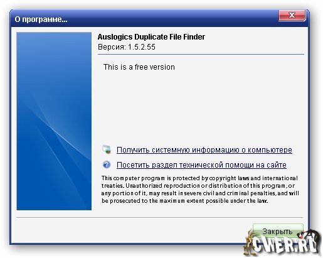Click the line 'be prosecuted to the maximum extent'
This screenshot has width=323, height=258.
pos(184,201)
